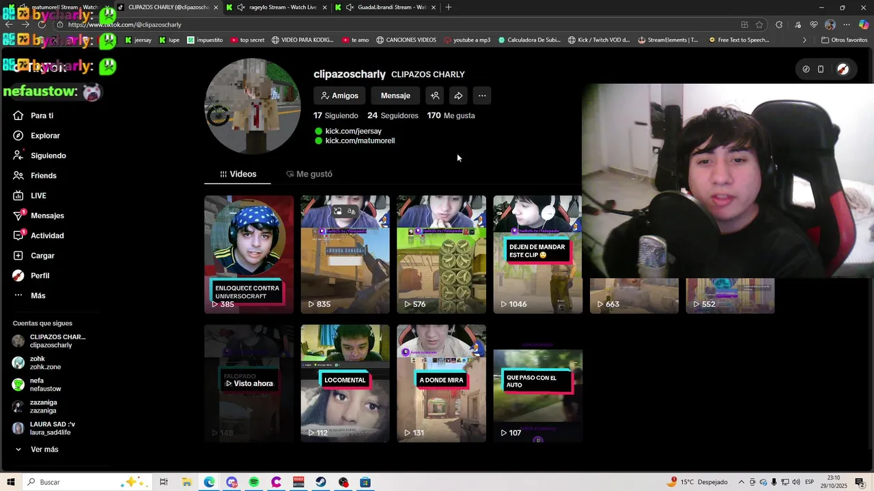Open the profile avatar menu top right

[x=843, y=69]
